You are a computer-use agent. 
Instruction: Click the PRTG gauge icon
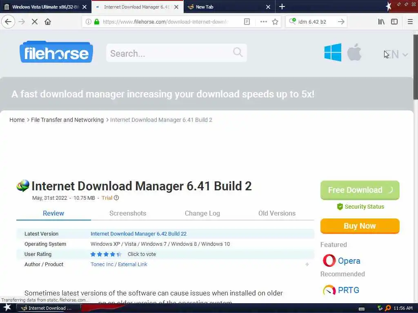click(x=329, y=290)
